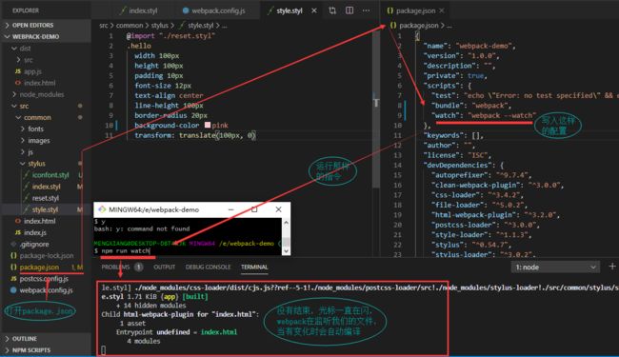Click the common breadcrumb in style.styl editor

click(130, 26)
